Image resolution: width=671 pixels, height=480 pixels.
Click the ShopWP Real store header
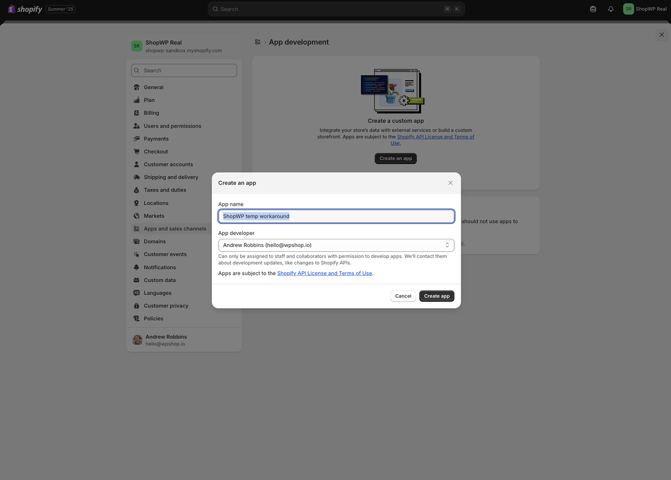(x=184, y=46)
